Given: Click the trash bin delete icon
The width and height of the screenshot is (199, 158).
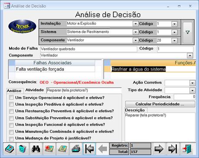Looking at the screenshot, I should click(x=23, y=149).
